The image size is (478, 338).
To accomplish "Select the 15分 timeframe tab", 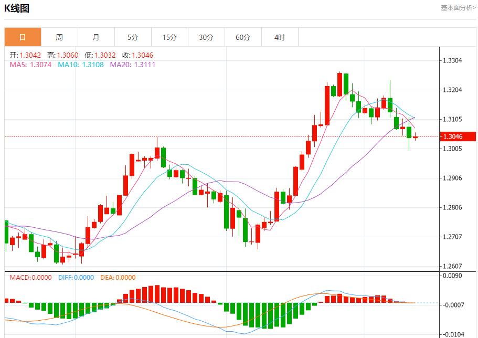I will click(169, 37).
